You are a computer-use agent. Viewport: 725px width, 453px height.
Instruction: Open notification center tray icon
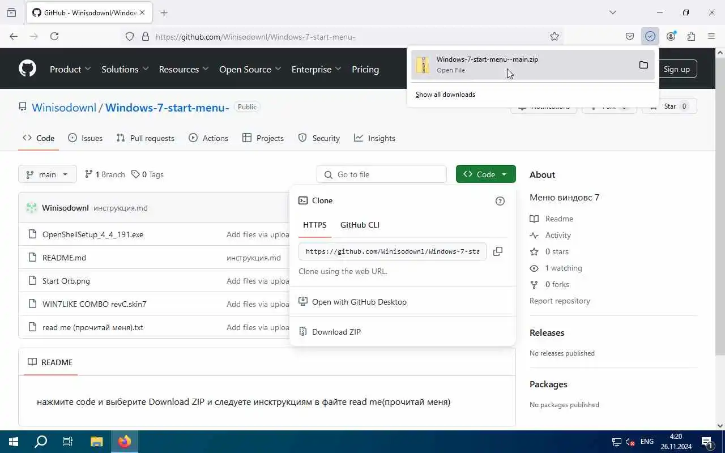coord(707,442)
